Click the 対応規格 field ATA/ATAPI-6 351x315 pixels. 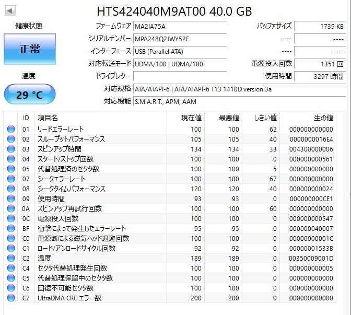click(x=240, y=89)
